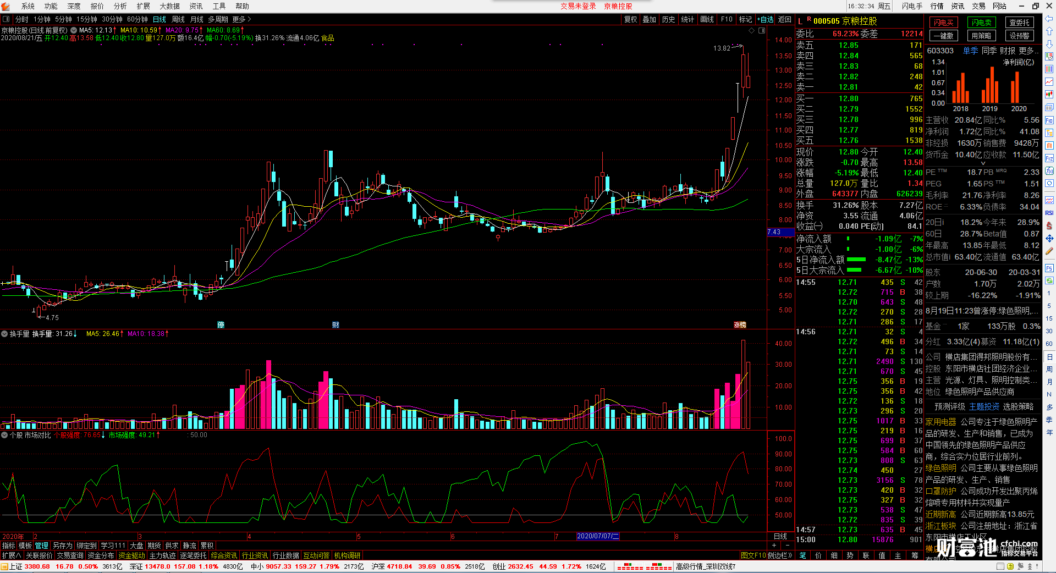Click the 一键撤 button
The height and width of the screenshot is (573, 1056).
(x=944, y=36)
